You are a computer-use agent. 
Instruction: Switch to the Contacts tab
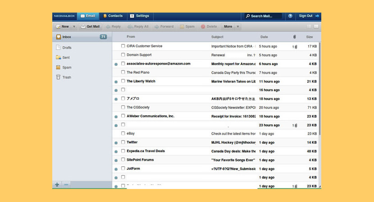coord(113,16)
